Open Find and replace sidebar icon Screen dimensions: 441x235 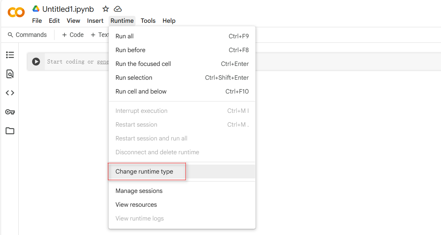click(x=10, y=74)
